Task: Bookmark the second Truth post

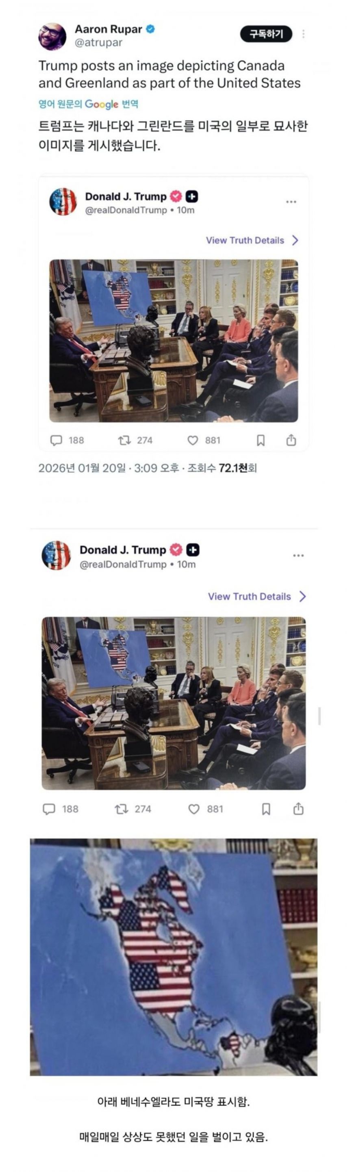Action: [267, 809]
